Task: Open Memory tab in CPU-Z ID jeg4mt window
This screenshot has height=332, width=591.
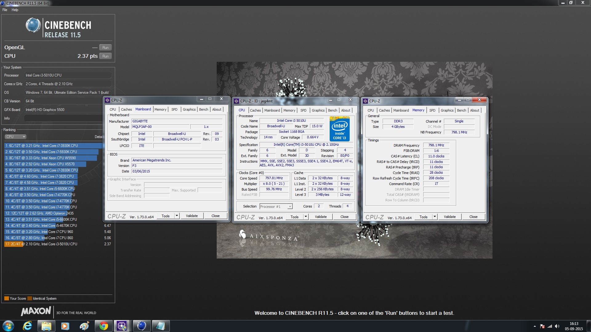Action: 289,110
